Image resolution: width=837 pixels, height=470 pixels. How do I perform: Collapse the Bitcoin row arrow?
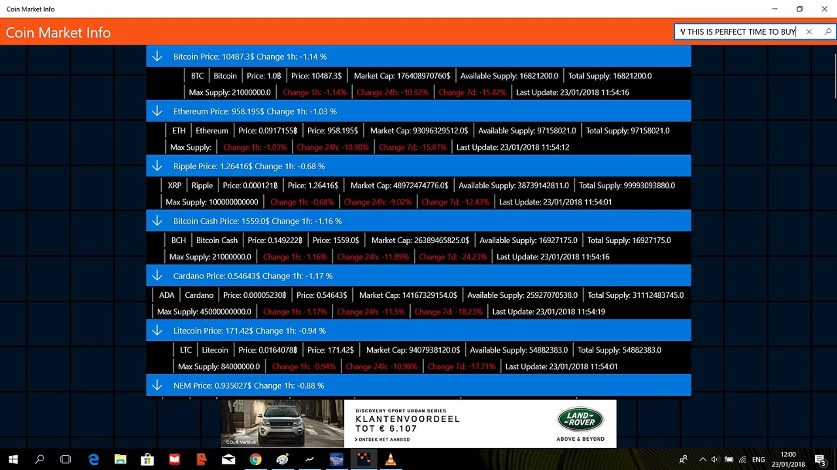157,57
